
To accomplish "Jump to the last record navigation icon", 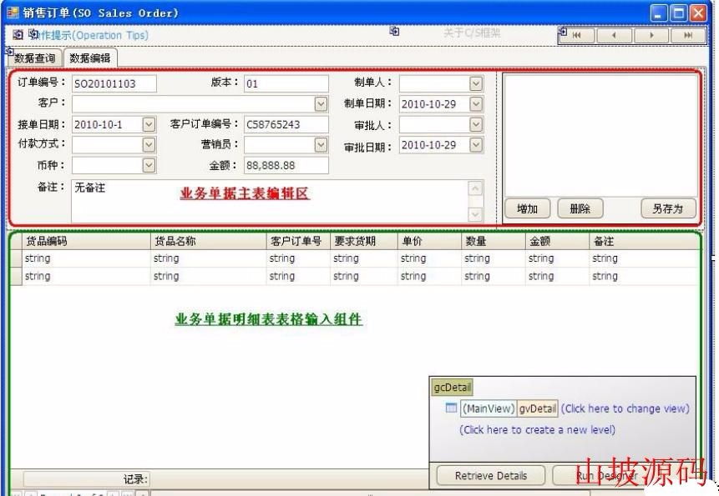I will [x=689, y=35].
